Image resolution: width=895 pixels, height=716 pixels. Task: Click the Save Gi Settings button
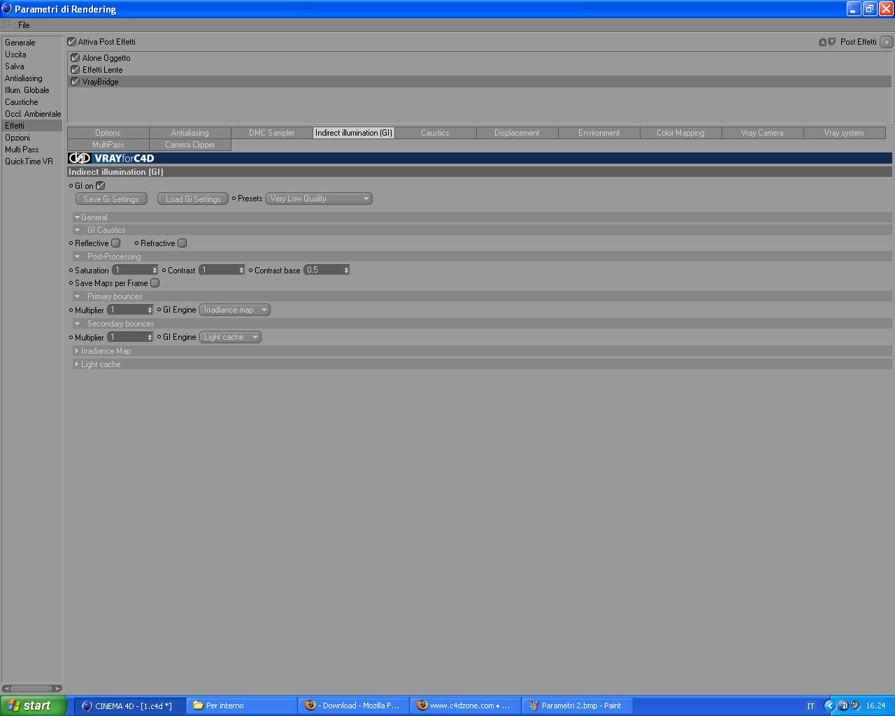(x=111, y=199)
